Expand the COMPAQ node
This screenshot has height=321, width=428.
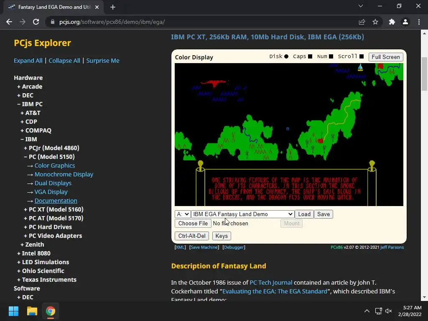coord(36,130)
